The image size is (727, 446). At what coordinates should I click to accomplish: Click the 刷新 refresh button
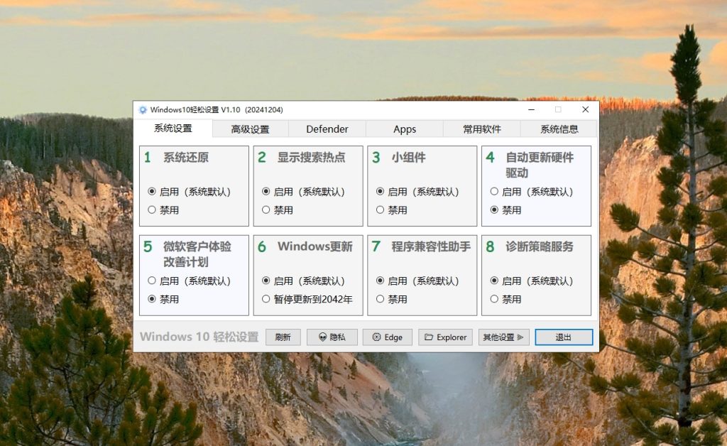(283, 337)
